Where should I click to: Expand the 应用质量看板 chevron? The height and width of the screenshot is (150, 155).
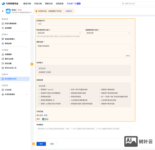pos(27,94)
